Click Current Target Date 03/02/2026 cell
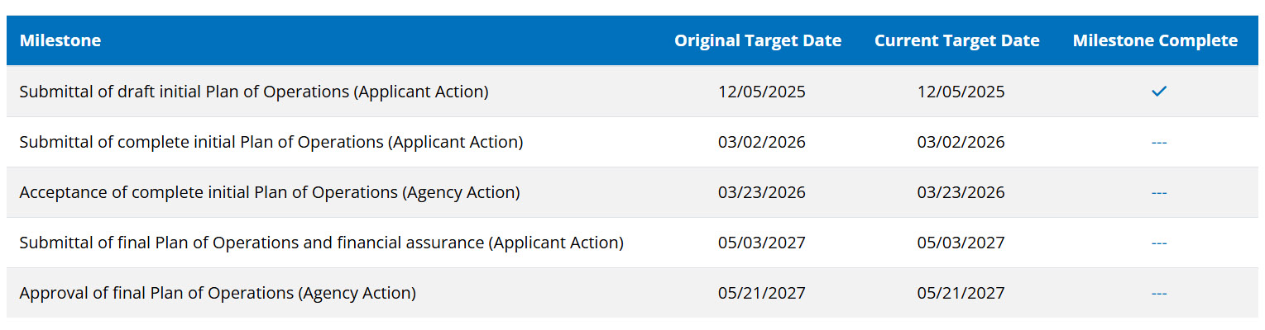This screenshot has width=1265, height=330. click(961, 142)
